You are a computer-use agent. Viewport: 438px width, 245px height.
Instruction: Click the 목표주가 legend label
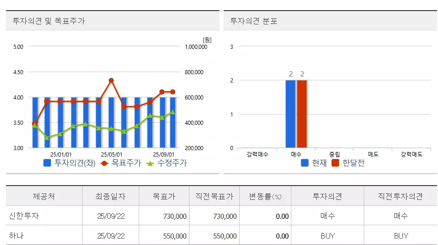[126, 163]
